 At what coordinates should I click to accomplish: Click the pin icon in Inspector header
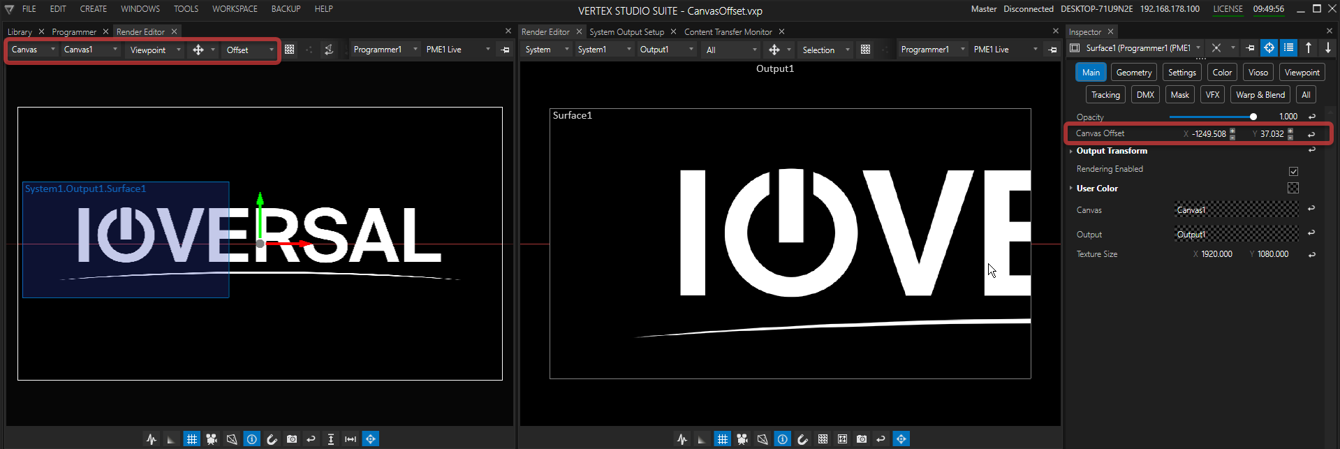pos(1250,48)
